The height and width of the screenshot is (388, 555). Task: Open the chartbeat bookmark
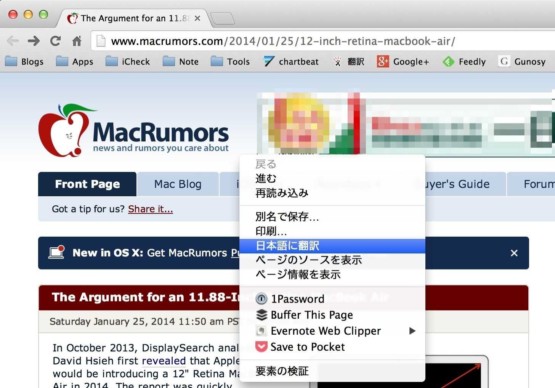pyautogui.click(x=291, y=61)
